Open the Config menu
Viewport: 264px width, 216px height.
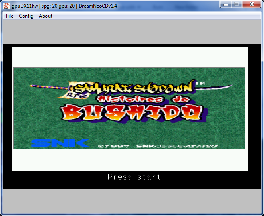(26, 16)
